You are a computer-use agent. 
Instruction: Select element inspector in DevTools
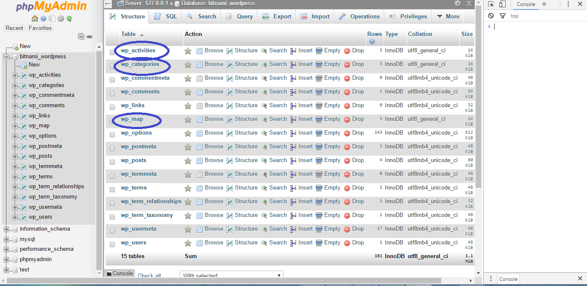[x=491, y=4]
